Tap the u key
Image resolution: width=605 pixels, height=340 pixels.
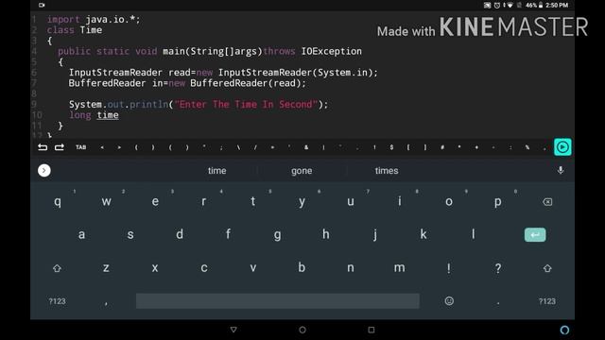pos(351,201)
